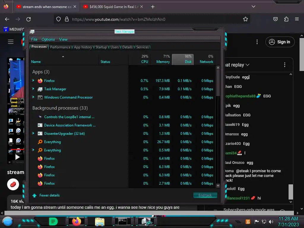Switch to the Startup tab

tap(101, 47)
